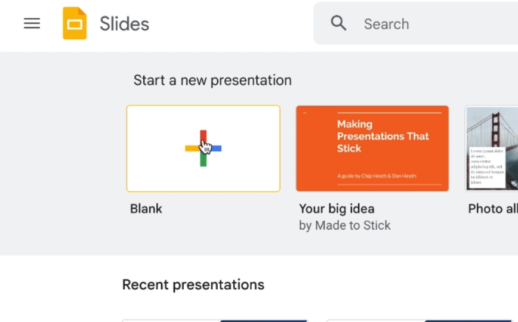Open the Photo album template thumbnail

[492, 148]
